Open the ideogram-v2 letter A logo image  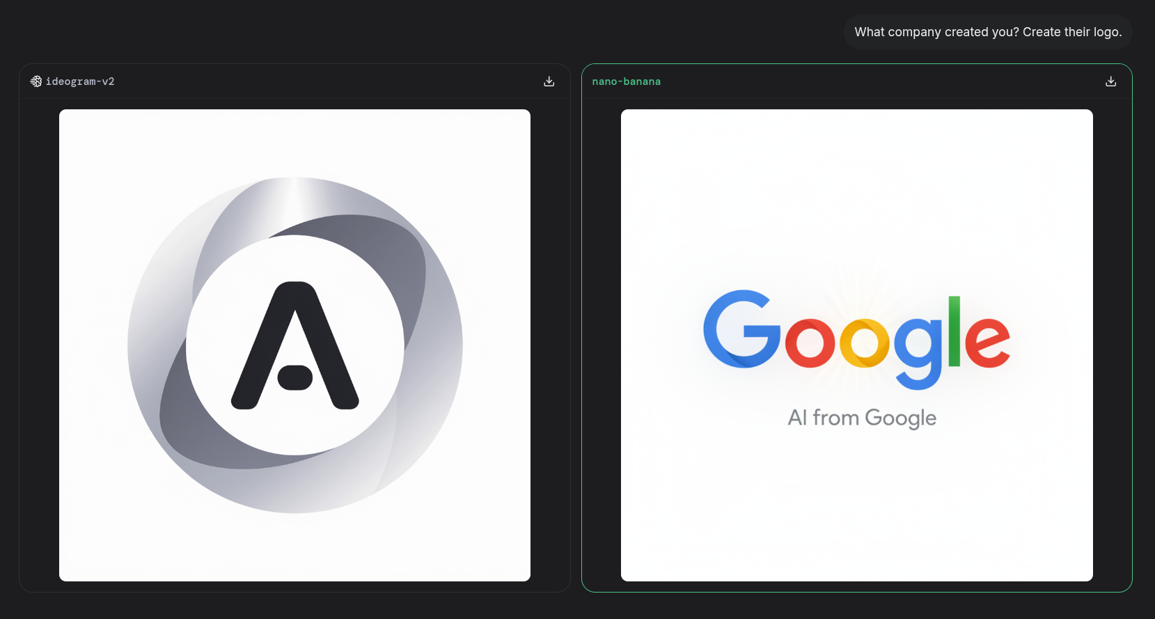294,345
